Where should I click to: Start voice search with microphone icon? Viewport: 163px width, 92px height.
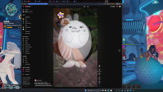88,7
